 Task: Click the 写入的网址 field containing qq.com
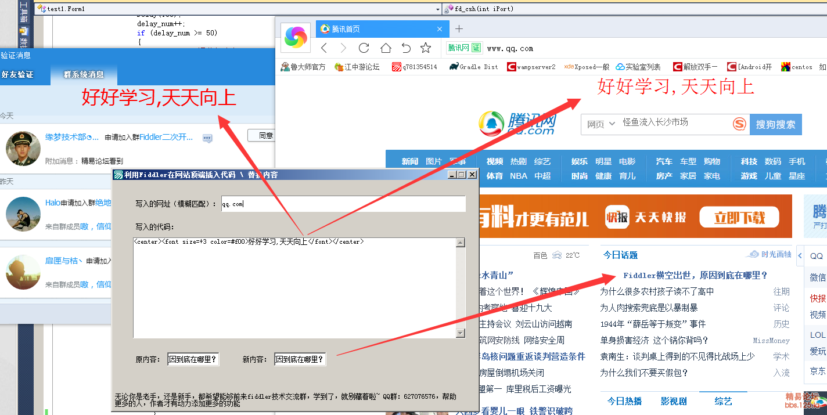343,204
